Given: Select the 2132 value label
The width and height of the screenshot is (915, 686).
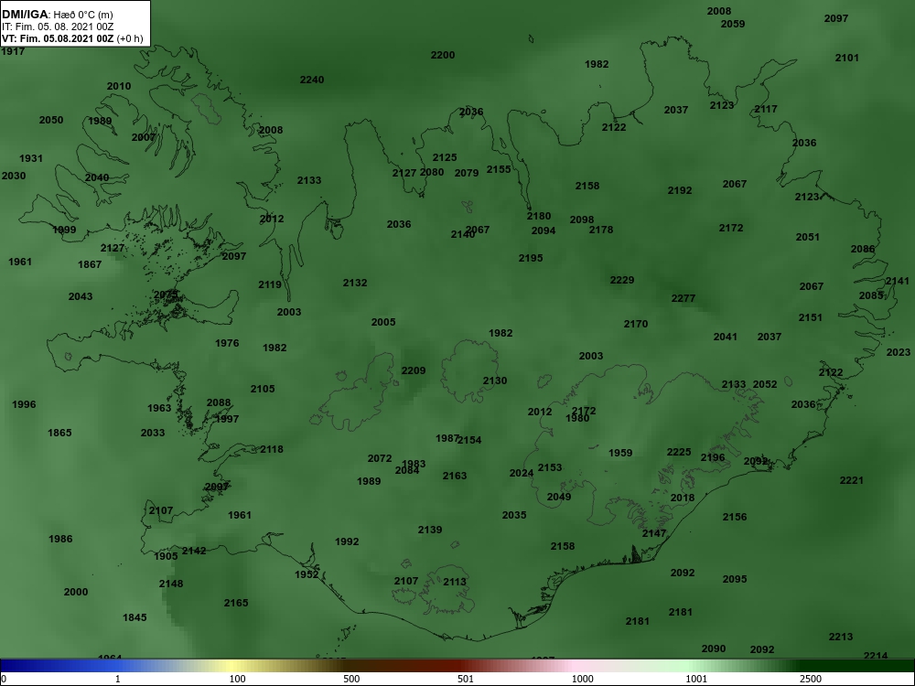Looking at the screenshot, I should click(x=355, y=283).
